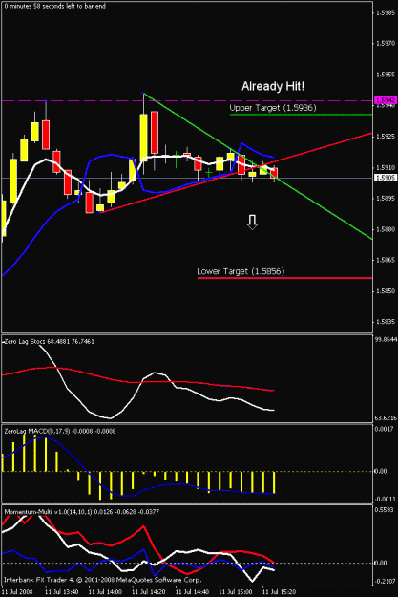Click the "11 Jul 15:00" time axis label
Image resolution: width=398 pixels, height=597 pixels.
click(x=236, y=592)
